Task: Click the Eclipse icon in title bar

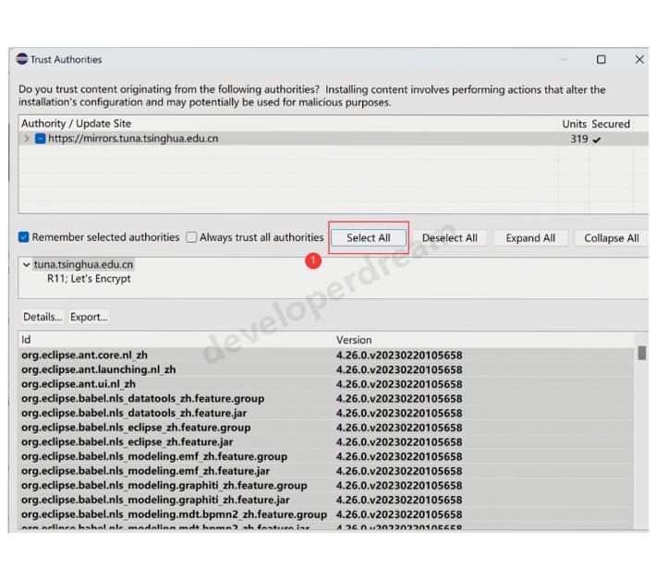Action: pos(22,59)
